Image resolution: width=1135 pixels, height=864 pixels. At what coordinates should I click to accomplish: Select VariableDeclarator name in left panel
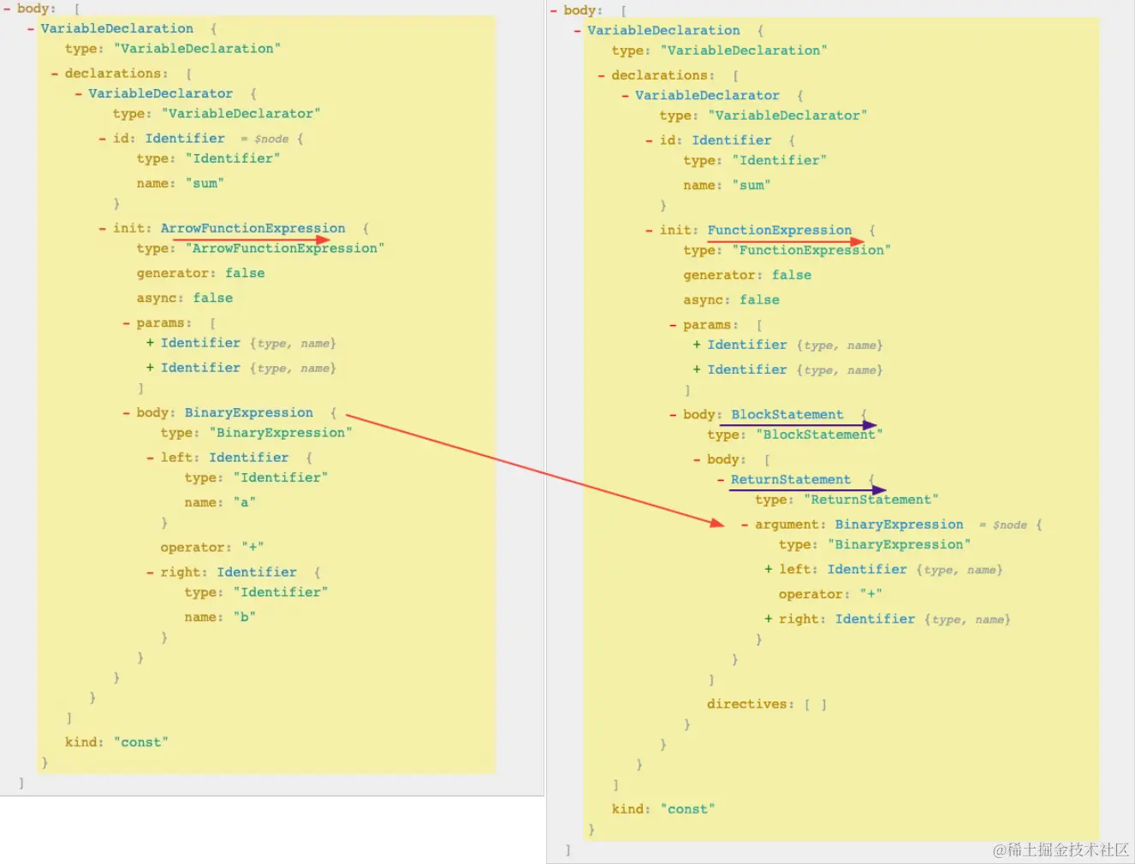tap(161, 94)
